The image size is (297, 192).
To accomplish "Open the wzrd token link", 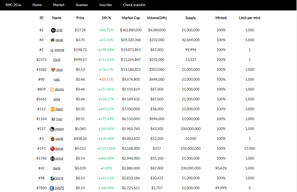I will coord(59,178).
